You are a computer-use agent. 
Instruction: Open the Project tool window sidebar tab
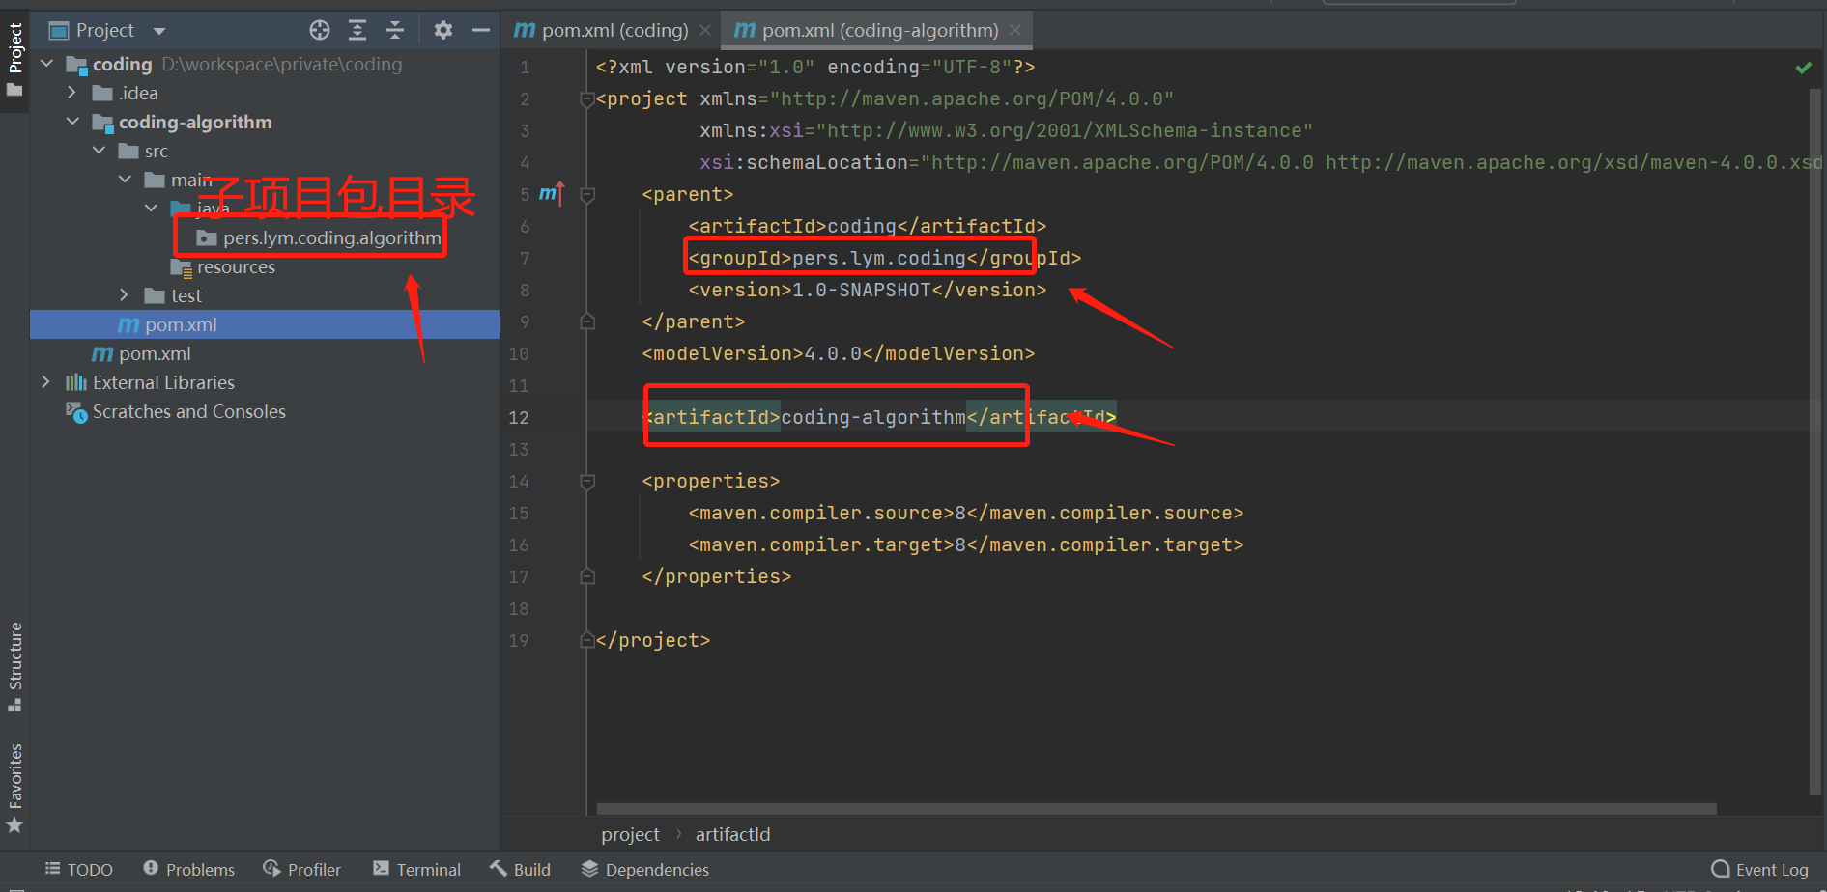[x=14, y=60]
